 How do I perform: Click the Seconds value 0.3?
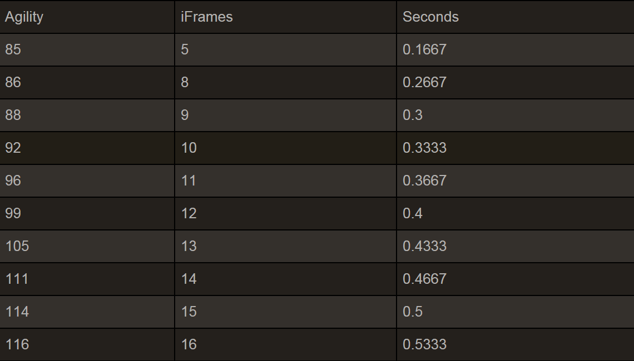pyautogui.click(x=413, y=116)
